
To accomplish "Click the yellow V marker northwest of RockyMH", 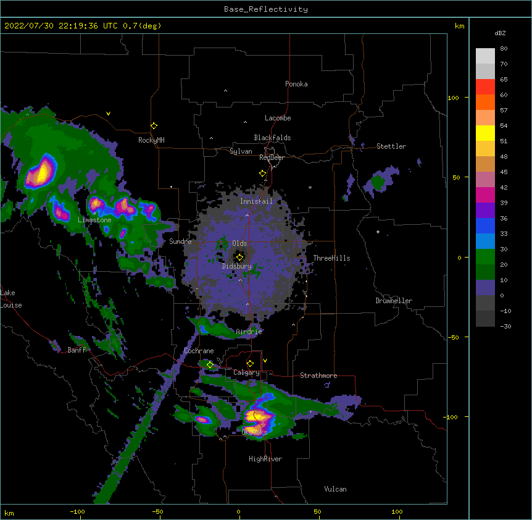I will pos(108,114).
